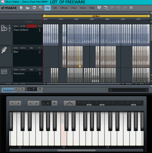The image size is (152, 153).
Task: Select the Bass track name label
Action: click(16, 52)
